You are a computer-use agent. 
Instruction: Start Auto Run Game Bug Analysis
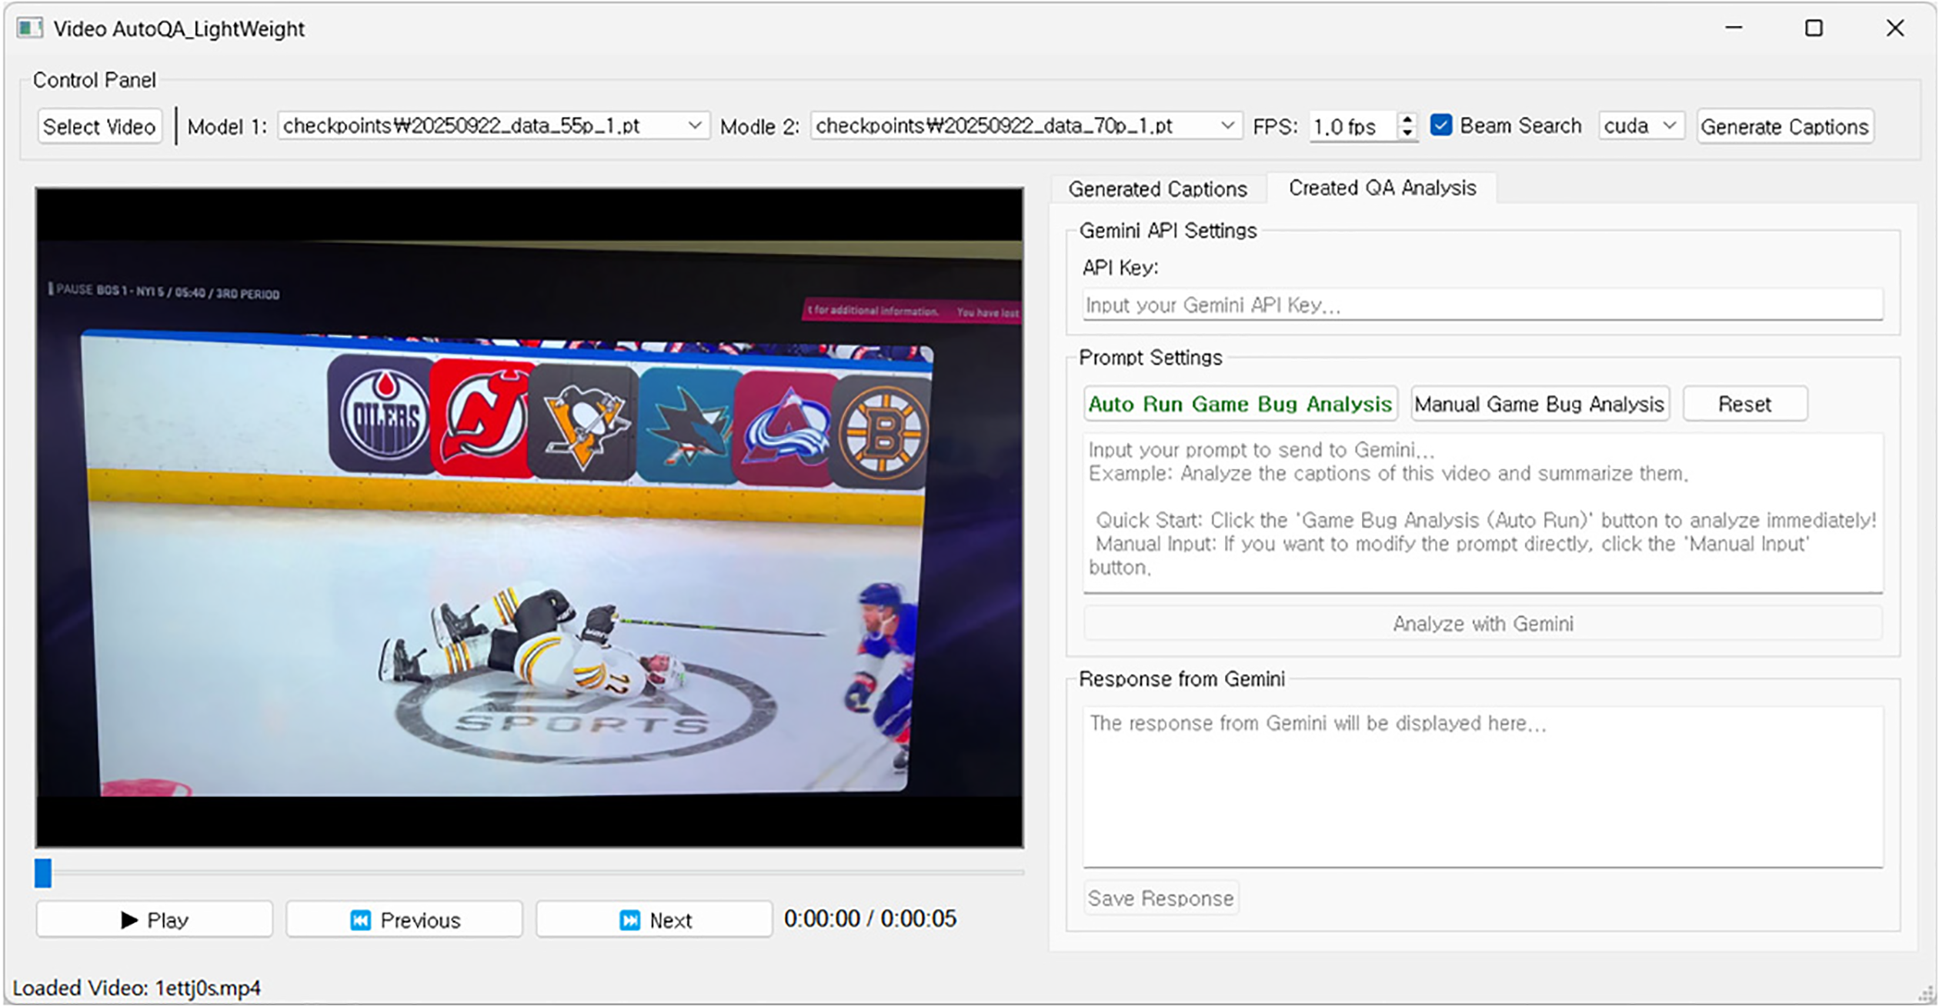coord(1240,404)
